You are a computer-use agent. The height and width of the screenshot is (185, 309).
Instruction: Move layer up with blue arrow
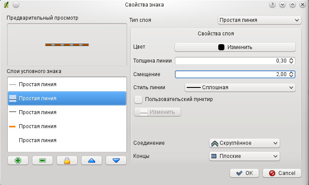pyautogui.click(x=92, y=161)
